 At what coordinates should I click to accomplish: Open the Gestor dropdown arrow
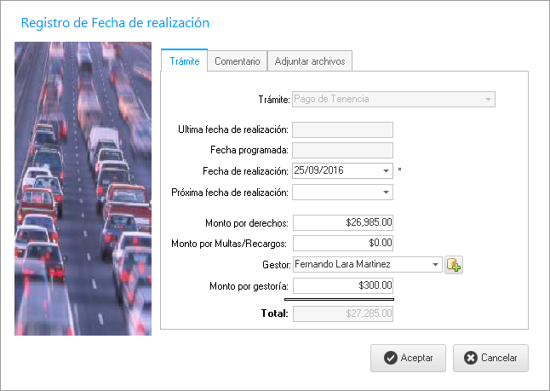pos(436,265)
